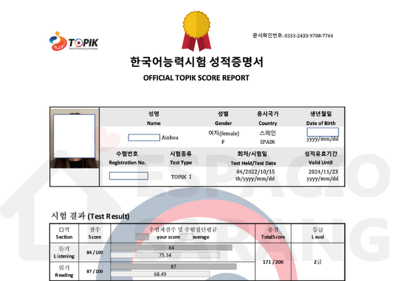Click the Total Score column header
This screenshot has width=393, height=281.
click(x=273, y=237)
